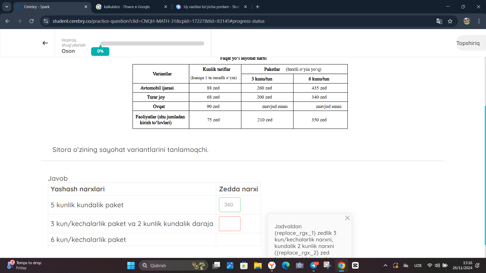Click the 0% progress indicator

click(x=100, y=51)
